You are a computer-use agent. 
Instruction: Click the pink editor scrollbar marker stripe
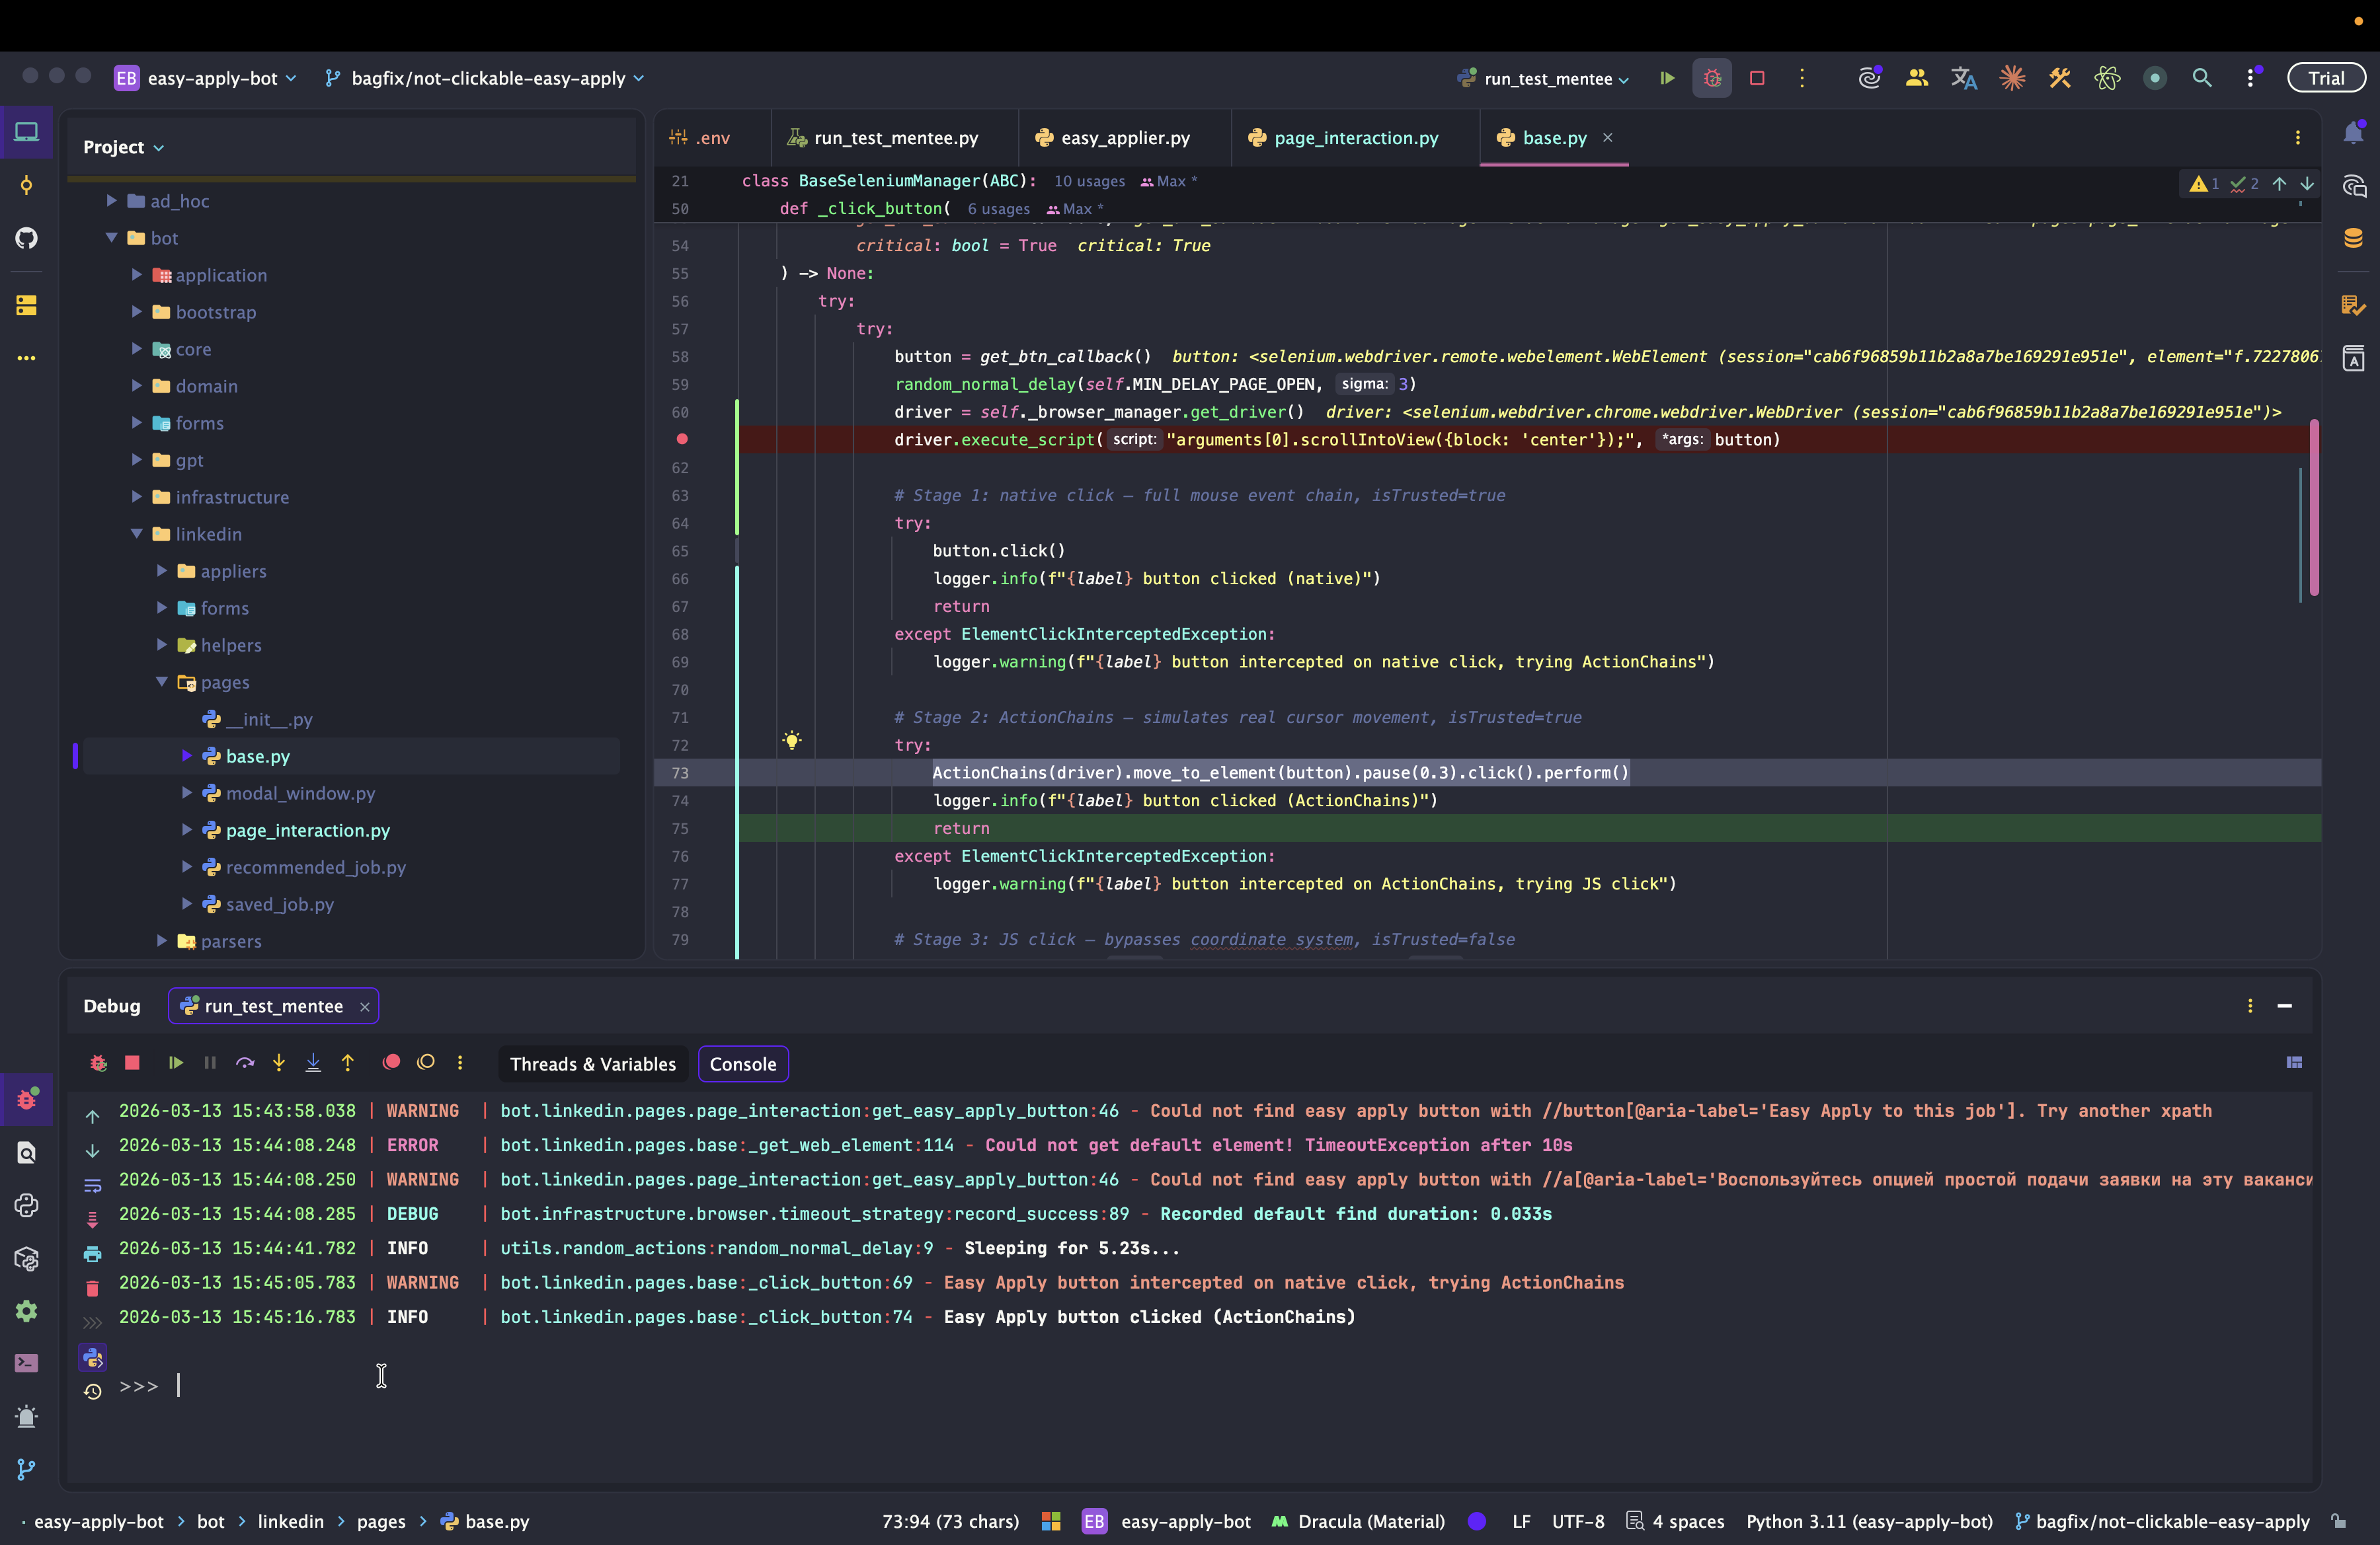click(x=2314, y=508)
